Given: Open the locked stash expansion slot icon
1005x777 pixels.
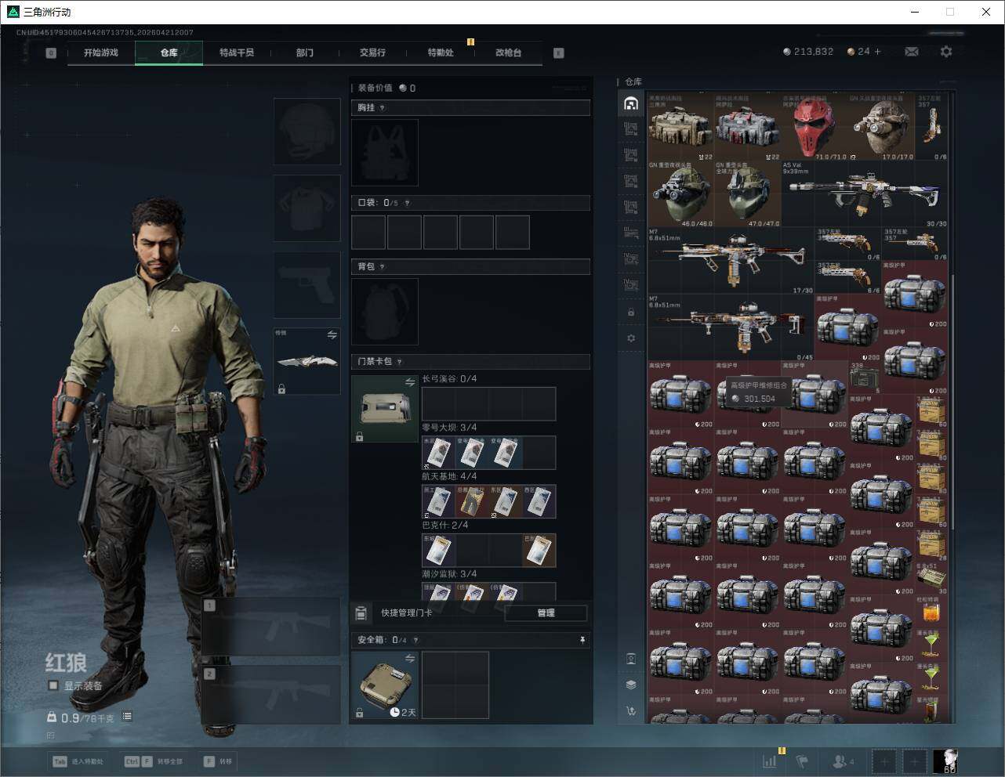Looking at the screenshot, I should pyautogui.click(x=631, y=313).
